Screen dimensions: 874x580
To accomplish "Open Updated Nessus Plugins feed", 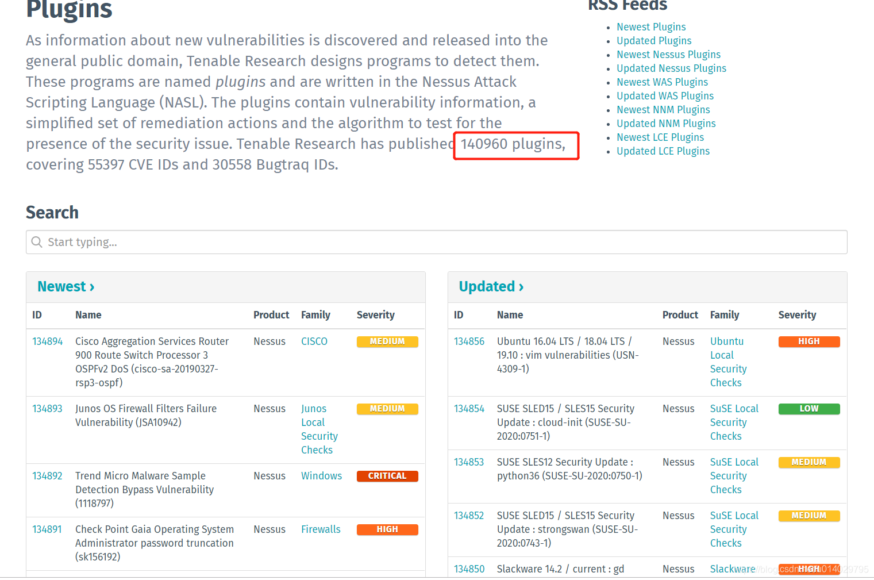I will (671, 68).
